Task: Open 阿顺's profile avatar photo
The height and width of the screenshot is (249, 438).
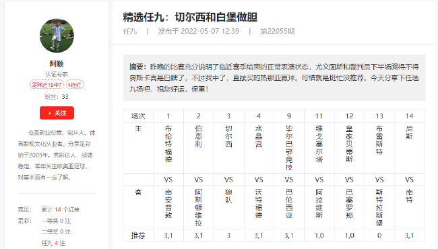Action: click(57, 36)
